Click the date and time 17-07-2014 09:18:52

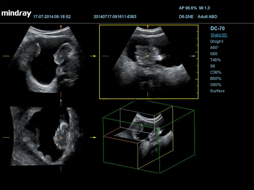52,17
